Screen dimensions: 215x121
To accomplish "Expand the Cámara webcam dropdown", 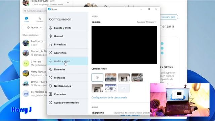I will [146, 22].
